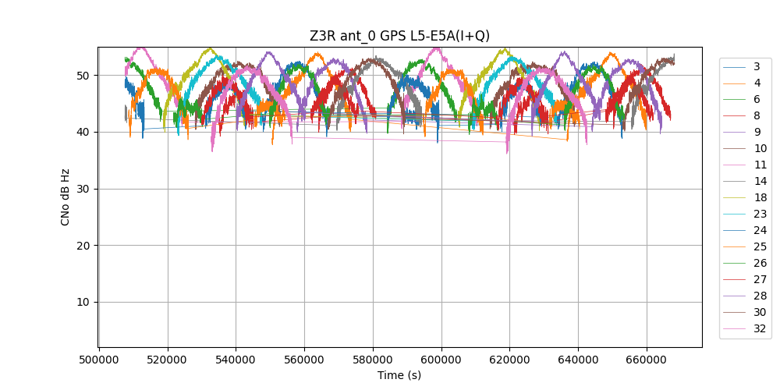Click the red legend line beside 8
The image size is (780, 390).
point(734,116)
